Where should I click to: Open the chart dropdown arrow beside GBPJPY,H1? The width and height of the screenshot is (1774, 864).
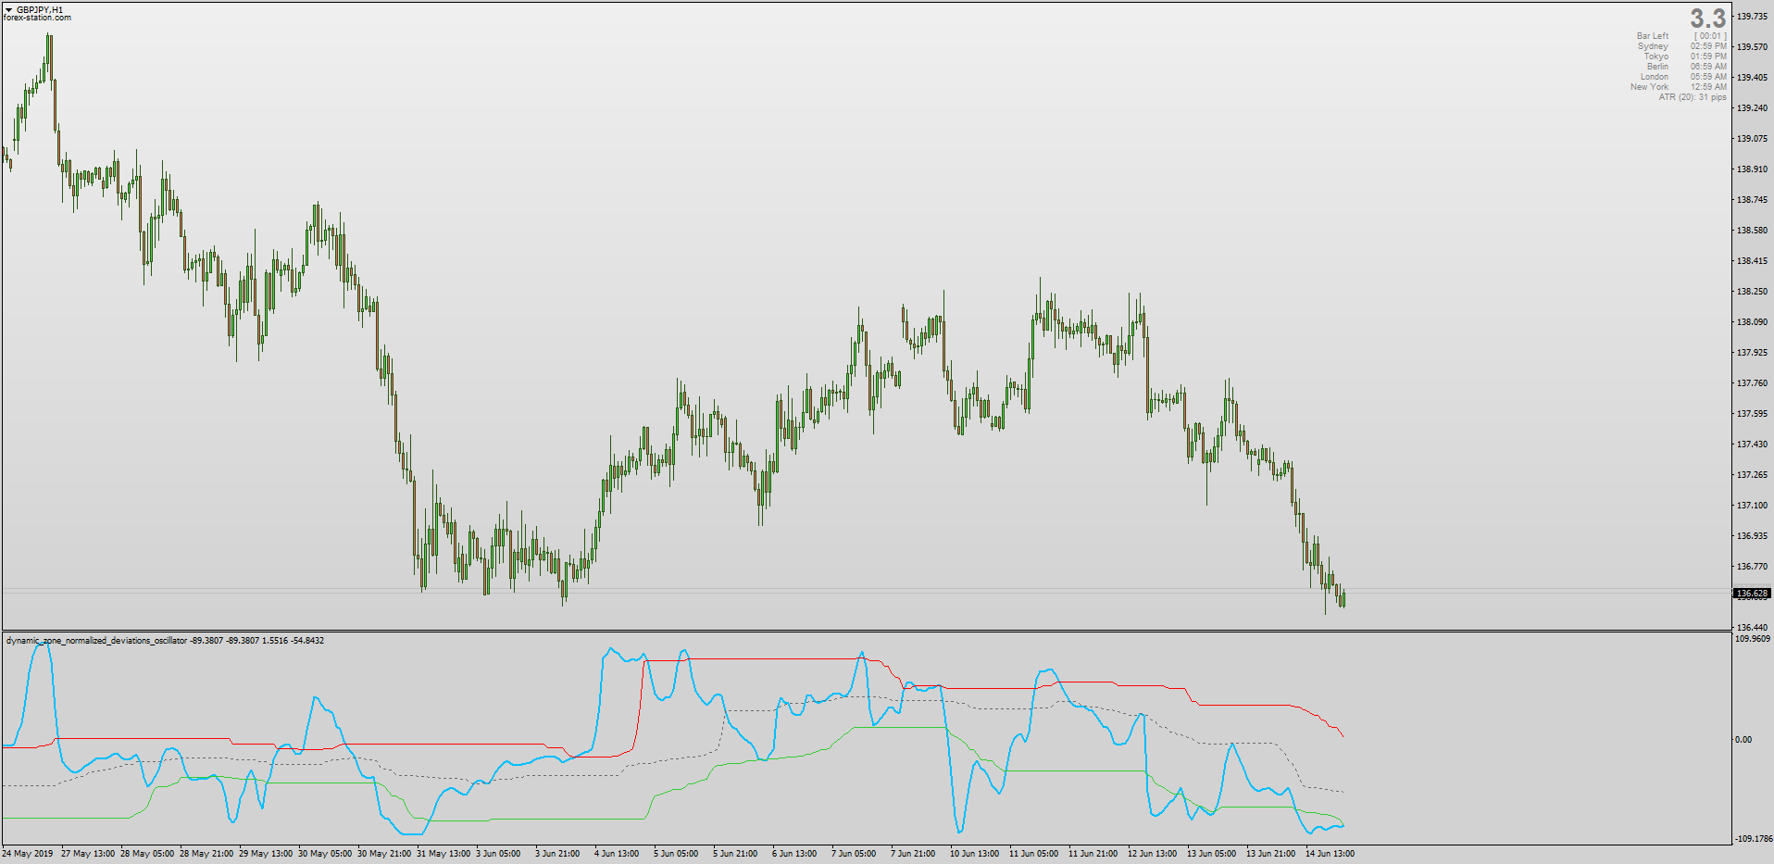(9, 9)
